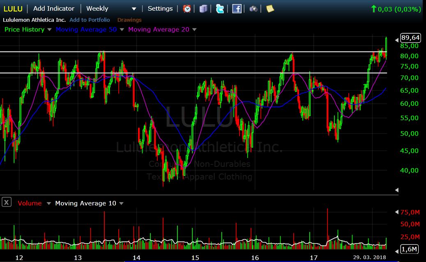Image resolution: width=426 pixels, height=262 pixels.
Task: Open the Weekly timeframe dropdown
Action: pos(111,9)
